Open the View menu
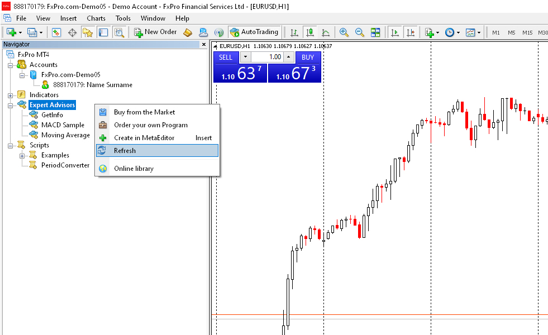The height and width of the screenshot is (335, 548). pyautogui.click(x=43, y=18)
